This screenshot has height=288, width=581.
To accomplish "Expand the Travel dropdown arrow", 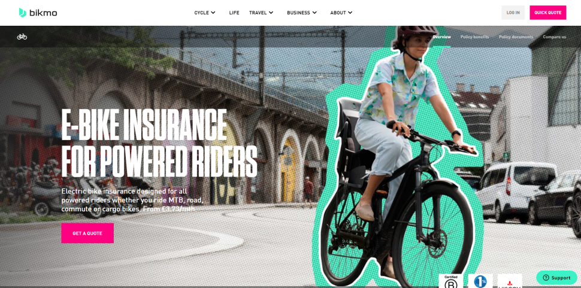I will tap(271, 13).
